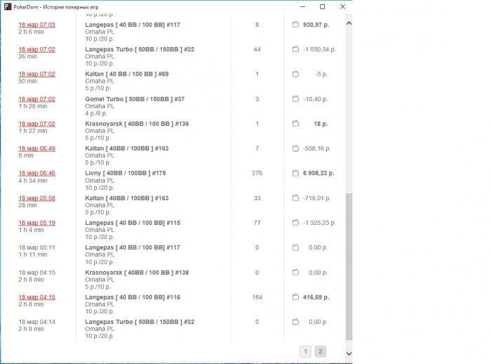Click wallet icon in Langepas Turbo #32 0,00 р. row
Screen dimensions: 491x364
point(295,322)
